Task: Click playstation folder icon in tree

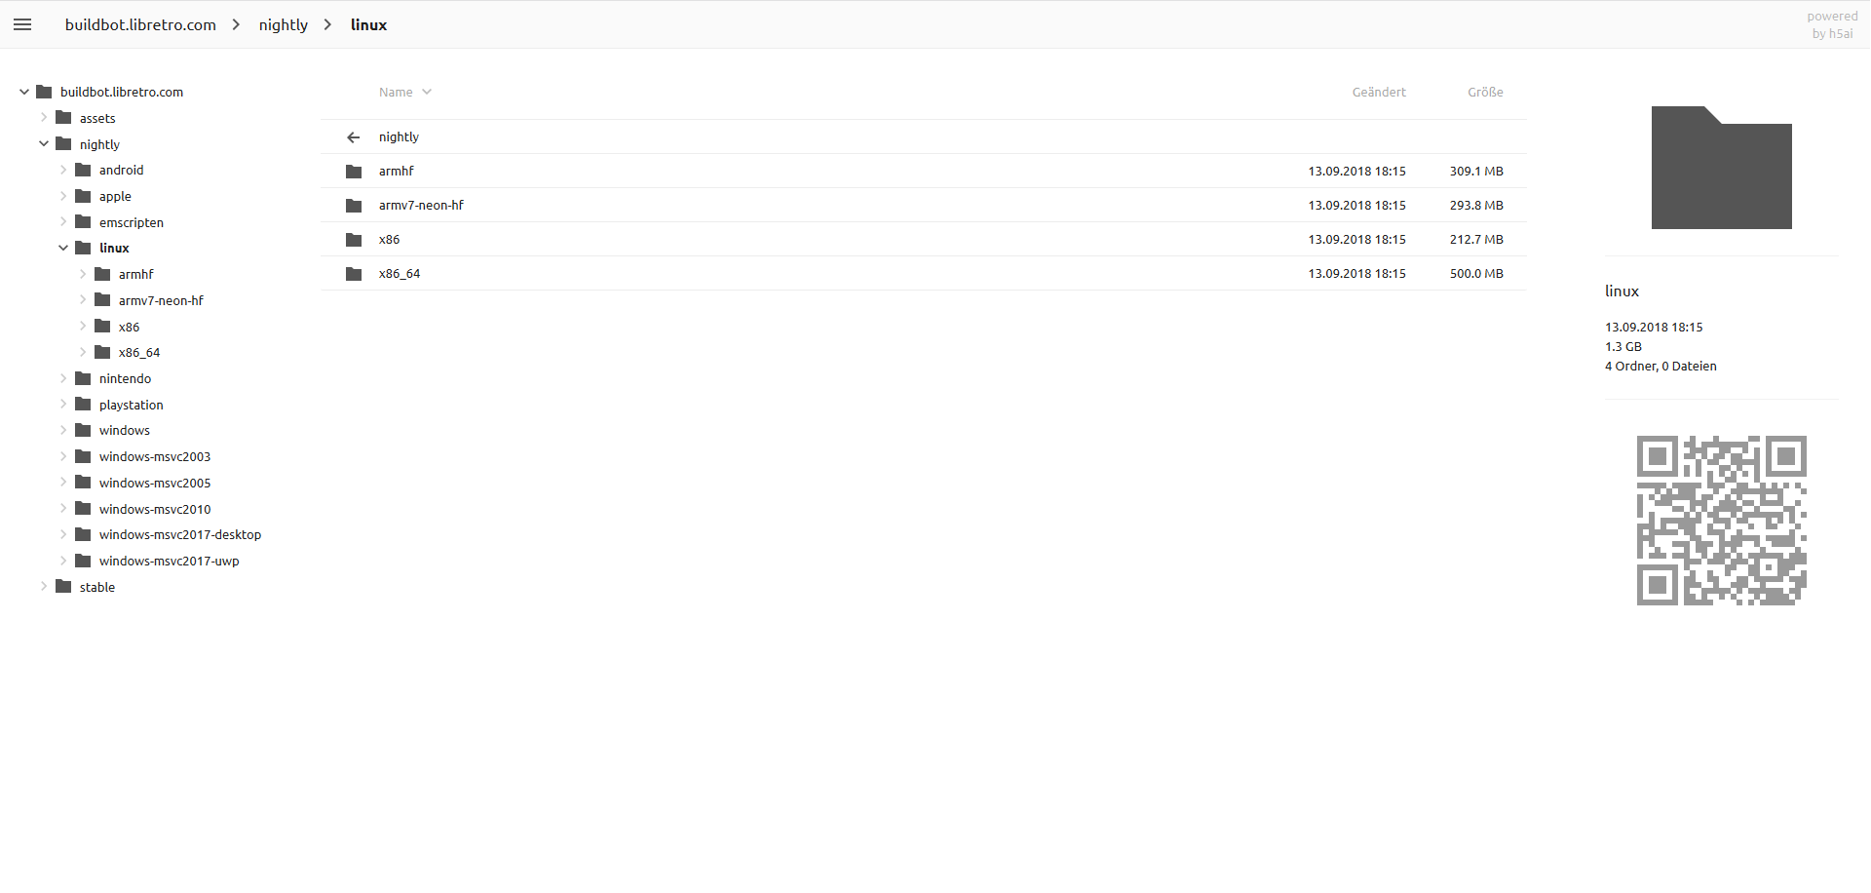Action: [x=83, y=404]
